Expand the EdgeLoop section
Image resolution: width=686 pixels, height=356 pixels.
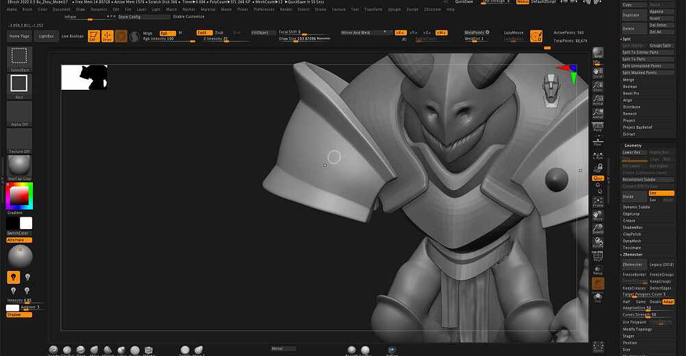coord(631,214)
